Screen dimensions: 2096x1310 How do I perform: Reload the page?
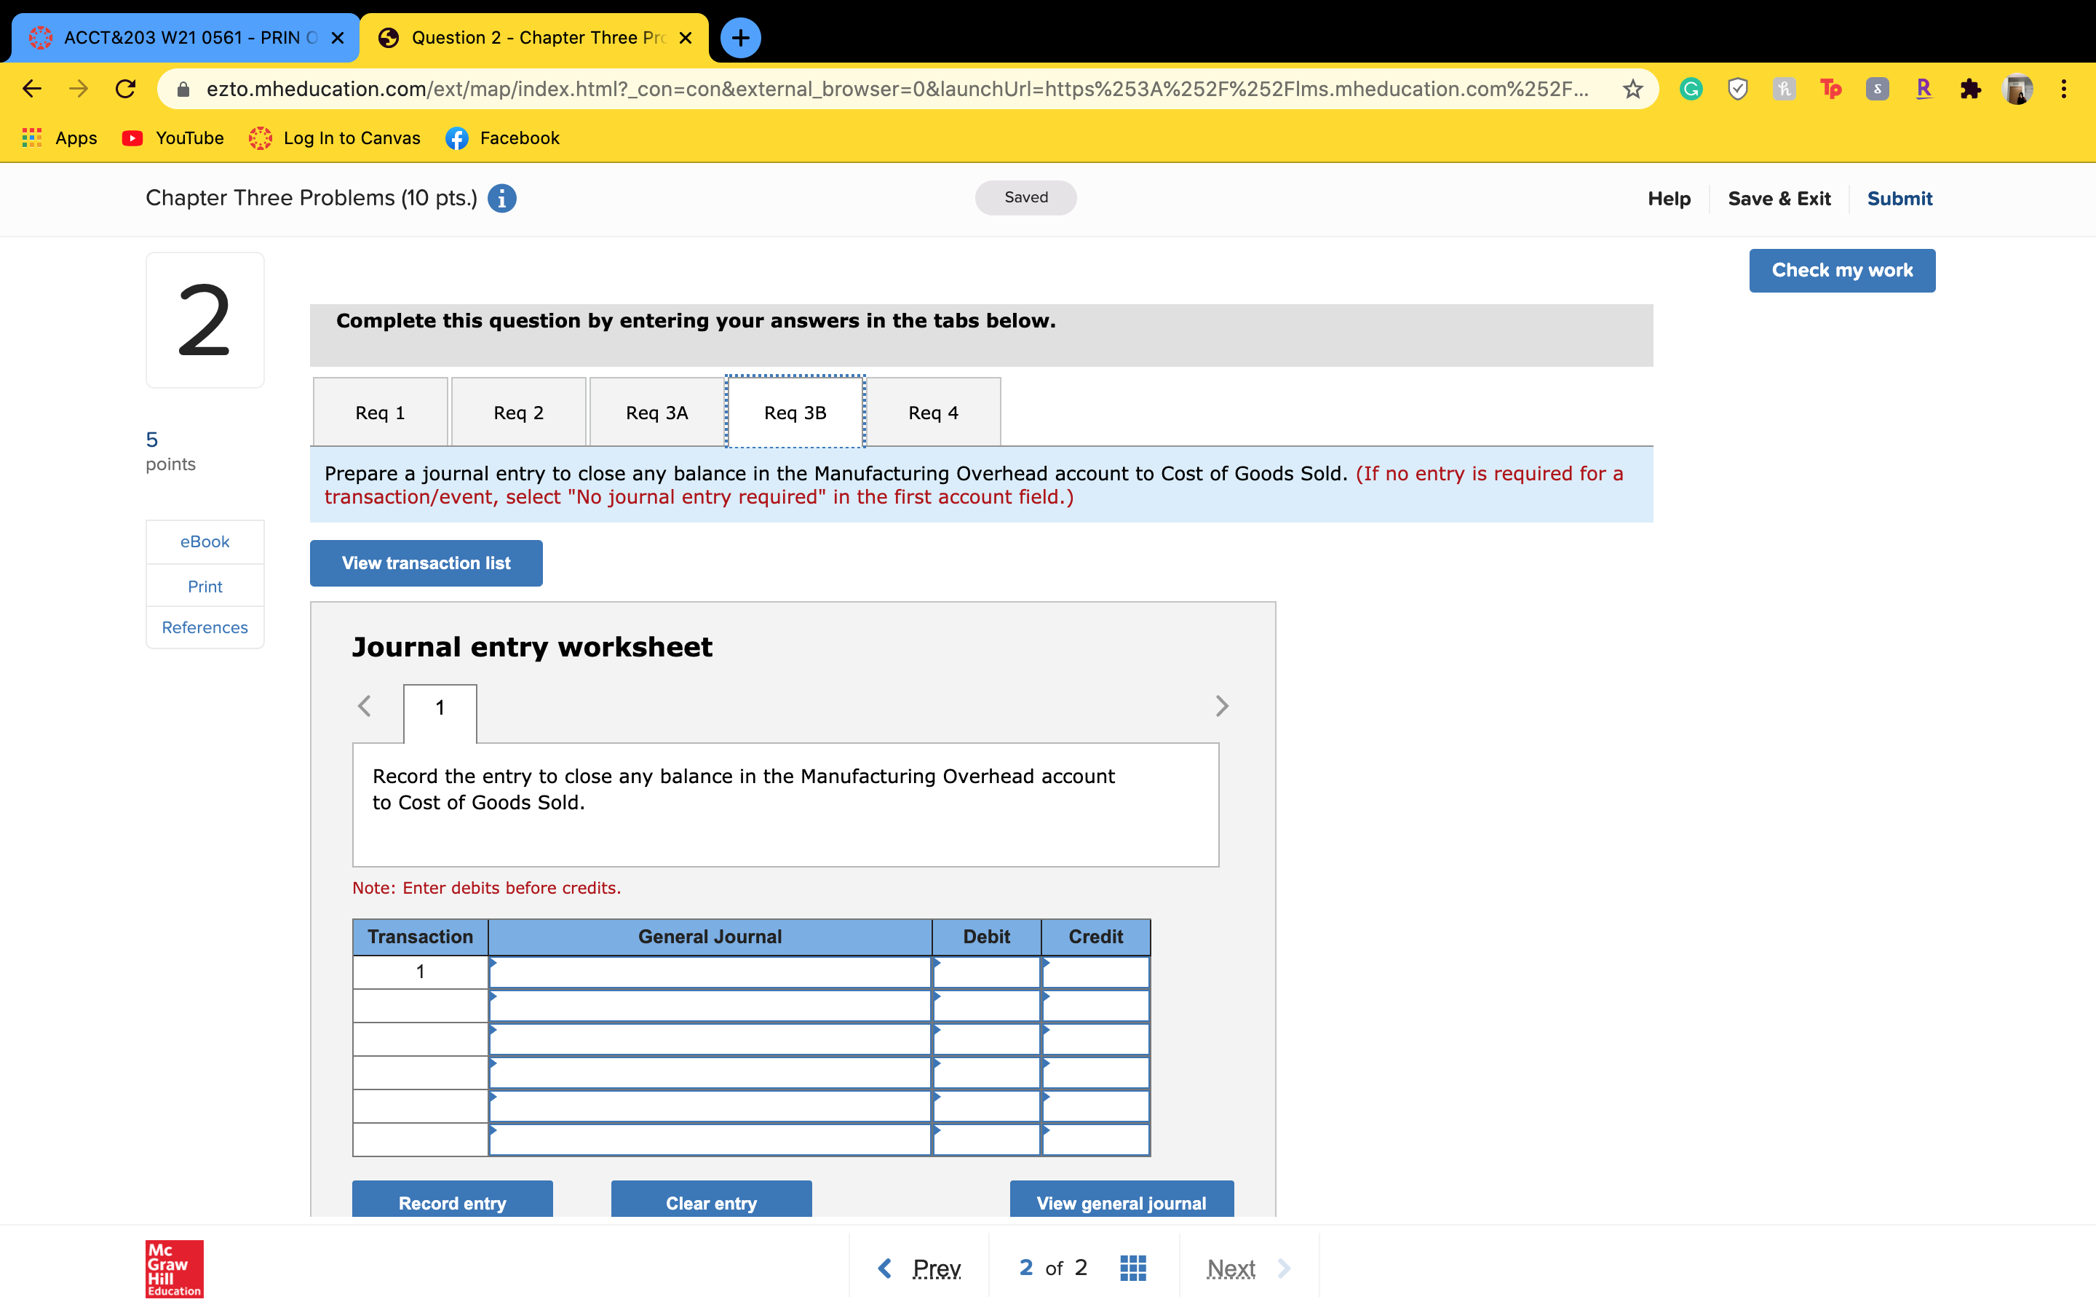pyautogui.click(x=126, y=88)
